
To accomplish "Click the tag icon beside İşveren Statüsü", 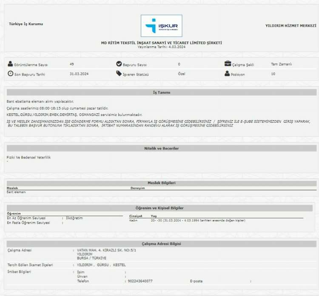I will pyautogui.click(x=119, y=74).
